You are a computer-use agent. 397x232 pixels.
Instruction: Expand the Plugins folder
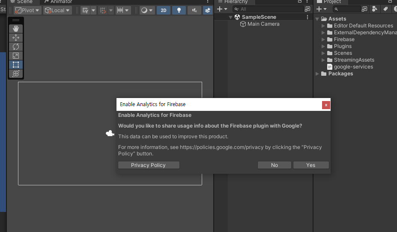[x=323, y=46]
